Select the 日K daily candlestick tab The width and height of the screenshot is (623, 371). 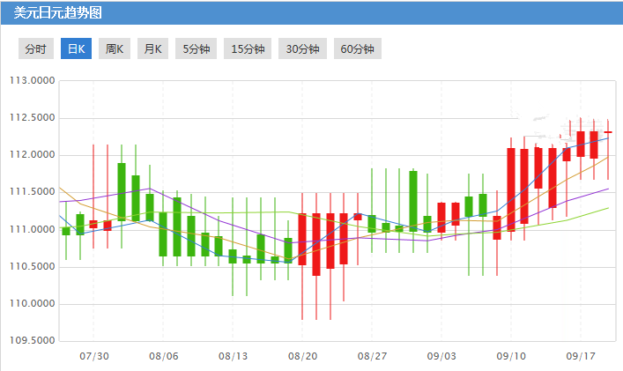(x=76, y=49)
